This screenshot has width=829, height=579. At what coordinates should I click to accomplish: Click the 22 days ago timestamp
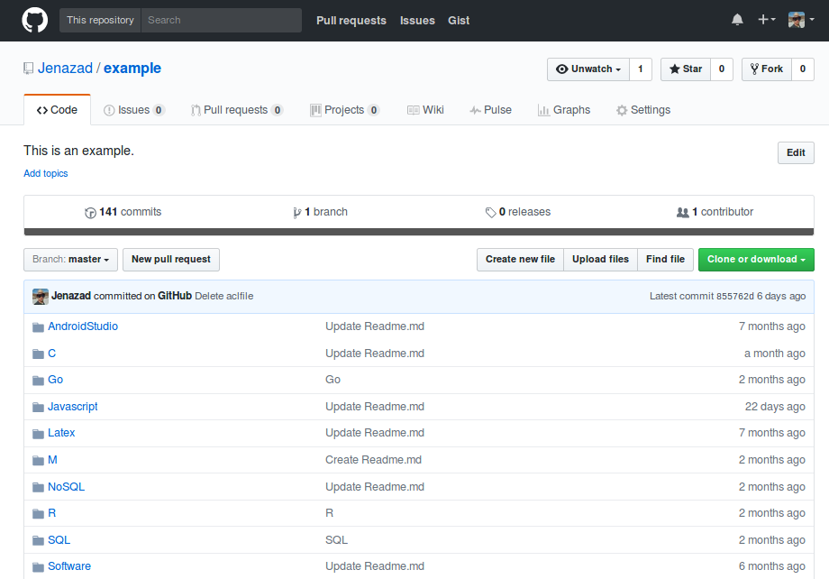pyautogui.click(x=775, y=407)
